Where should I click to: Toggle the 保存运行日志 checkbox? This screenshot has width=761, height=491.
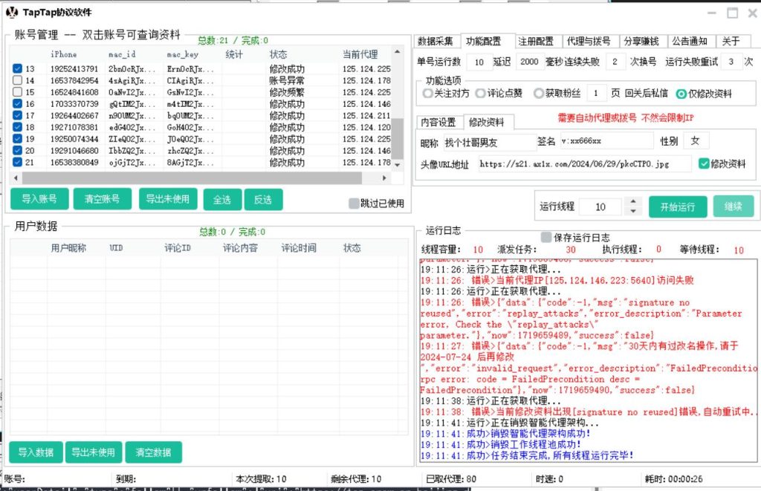(x=546, y=237)
